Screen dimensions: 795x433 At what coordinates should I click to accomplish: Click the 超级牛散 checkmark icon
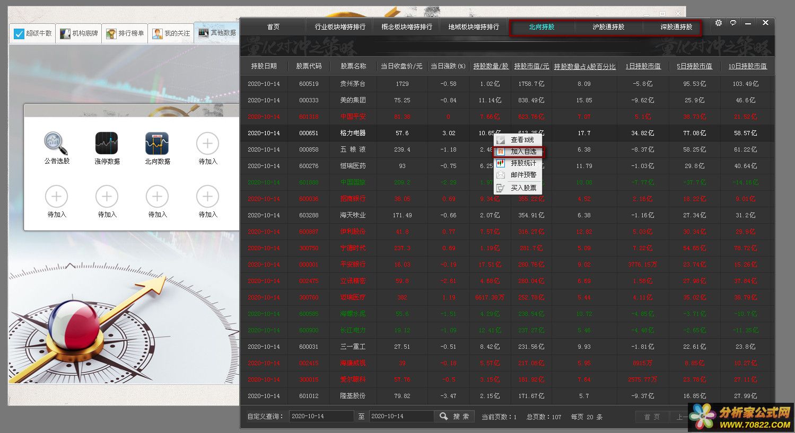[19, 33]
